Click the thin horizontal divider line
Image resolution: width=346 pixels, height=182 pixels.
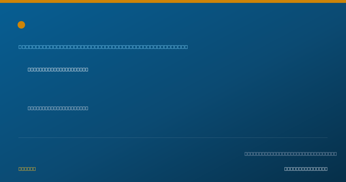[173, 138]
